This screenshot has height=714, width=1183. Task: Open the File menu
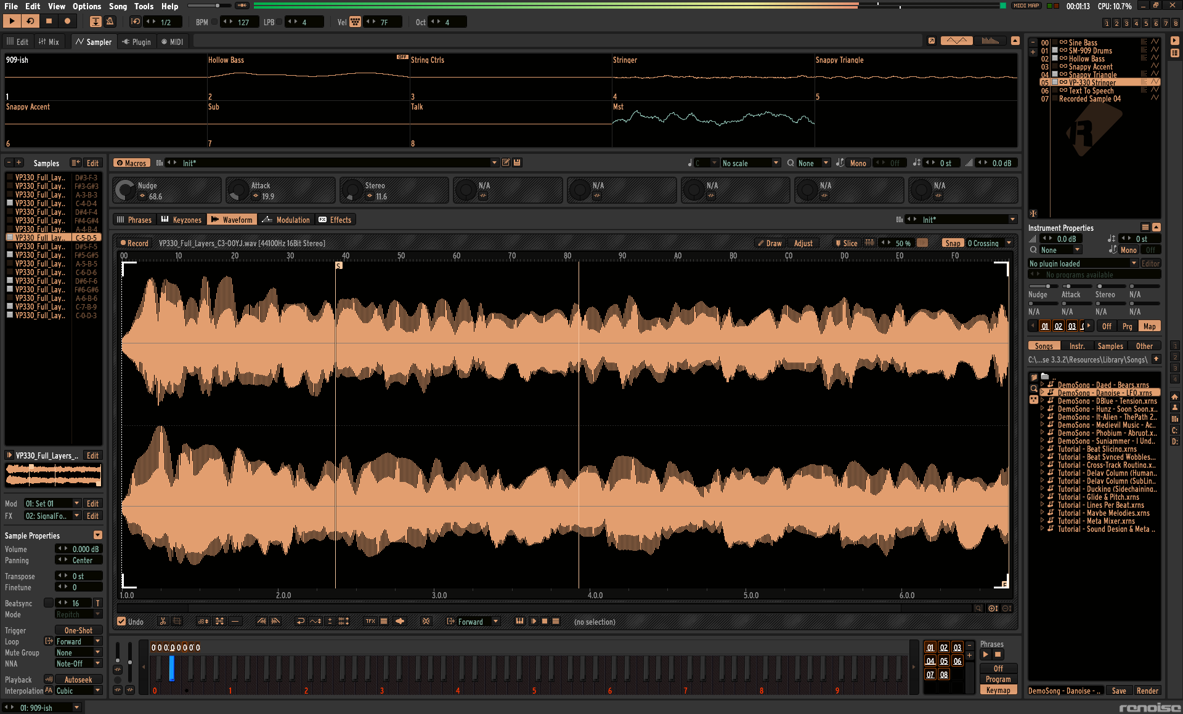pyautogui.click(x=11, y=6)
